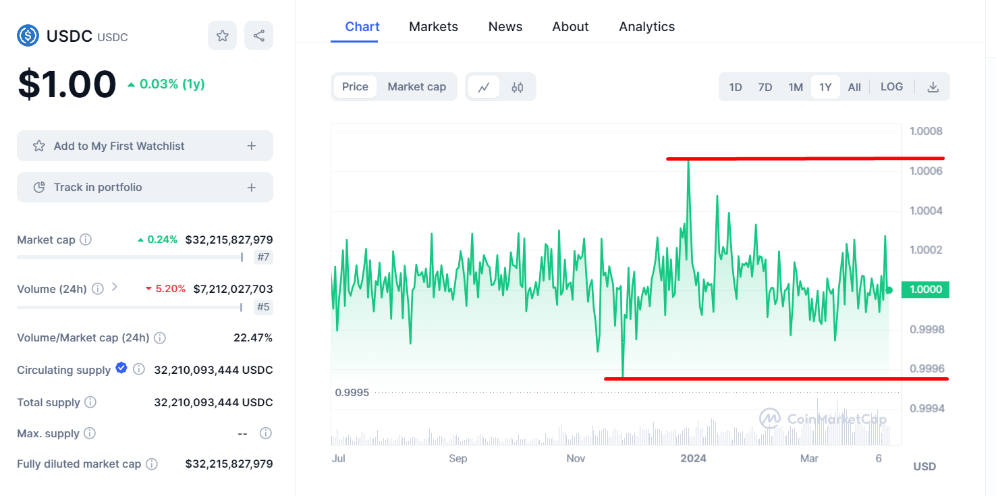Viewport: 996px width, 496px height.
Task: Click Fully diluted market cap info icon
Action: coord(152,464)
